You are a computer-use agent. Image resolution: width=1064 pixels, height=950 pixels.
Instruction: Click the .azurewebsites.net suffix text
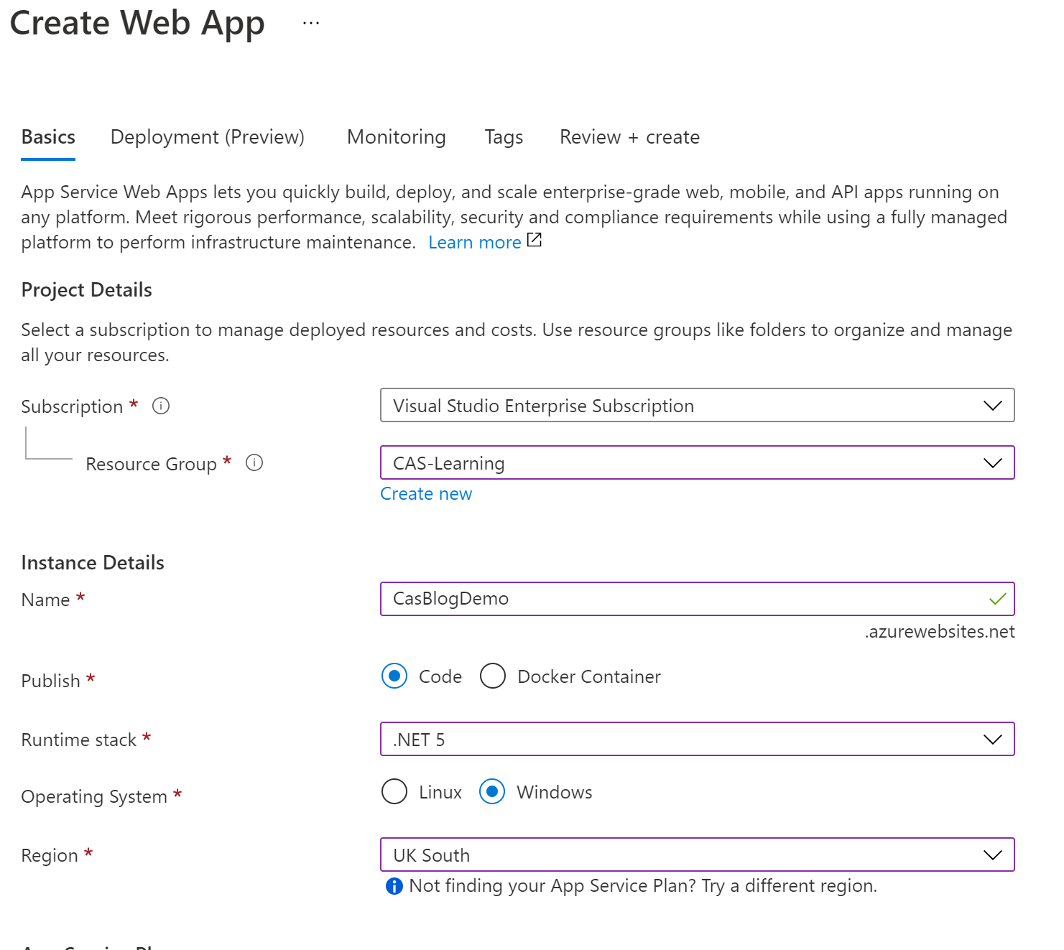coord(940,632)
